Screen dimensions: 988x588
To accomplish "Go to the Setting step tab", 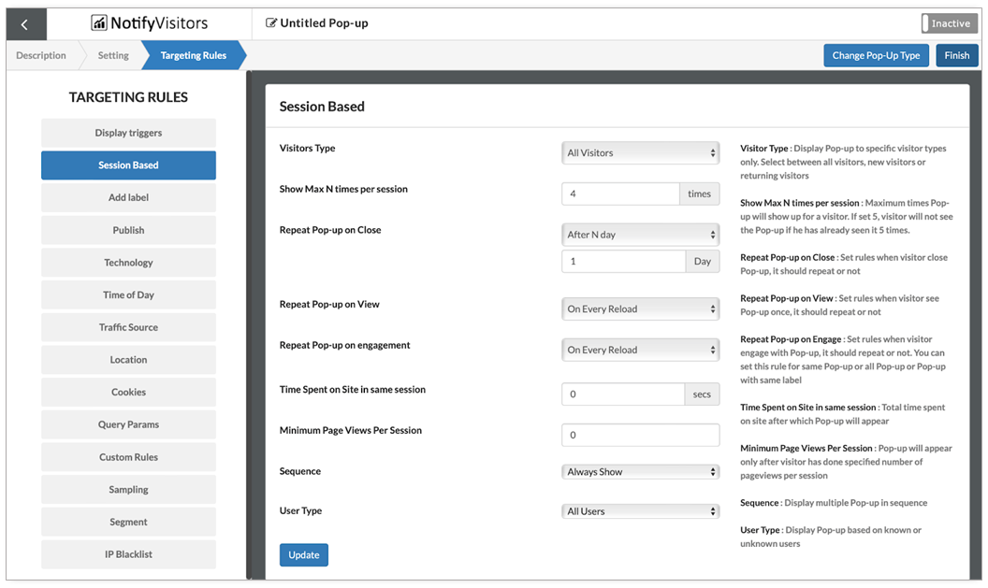I will tap(113, 55).
